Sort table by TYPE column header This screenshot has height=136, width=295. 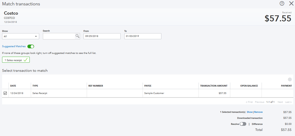[35, 86]
